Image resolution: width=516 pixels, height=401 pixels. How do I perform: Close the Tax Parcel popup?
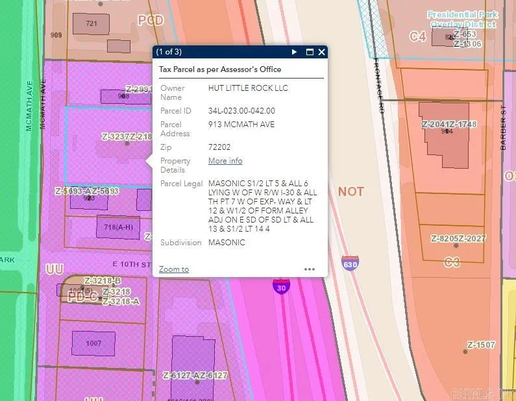point(321,52)
